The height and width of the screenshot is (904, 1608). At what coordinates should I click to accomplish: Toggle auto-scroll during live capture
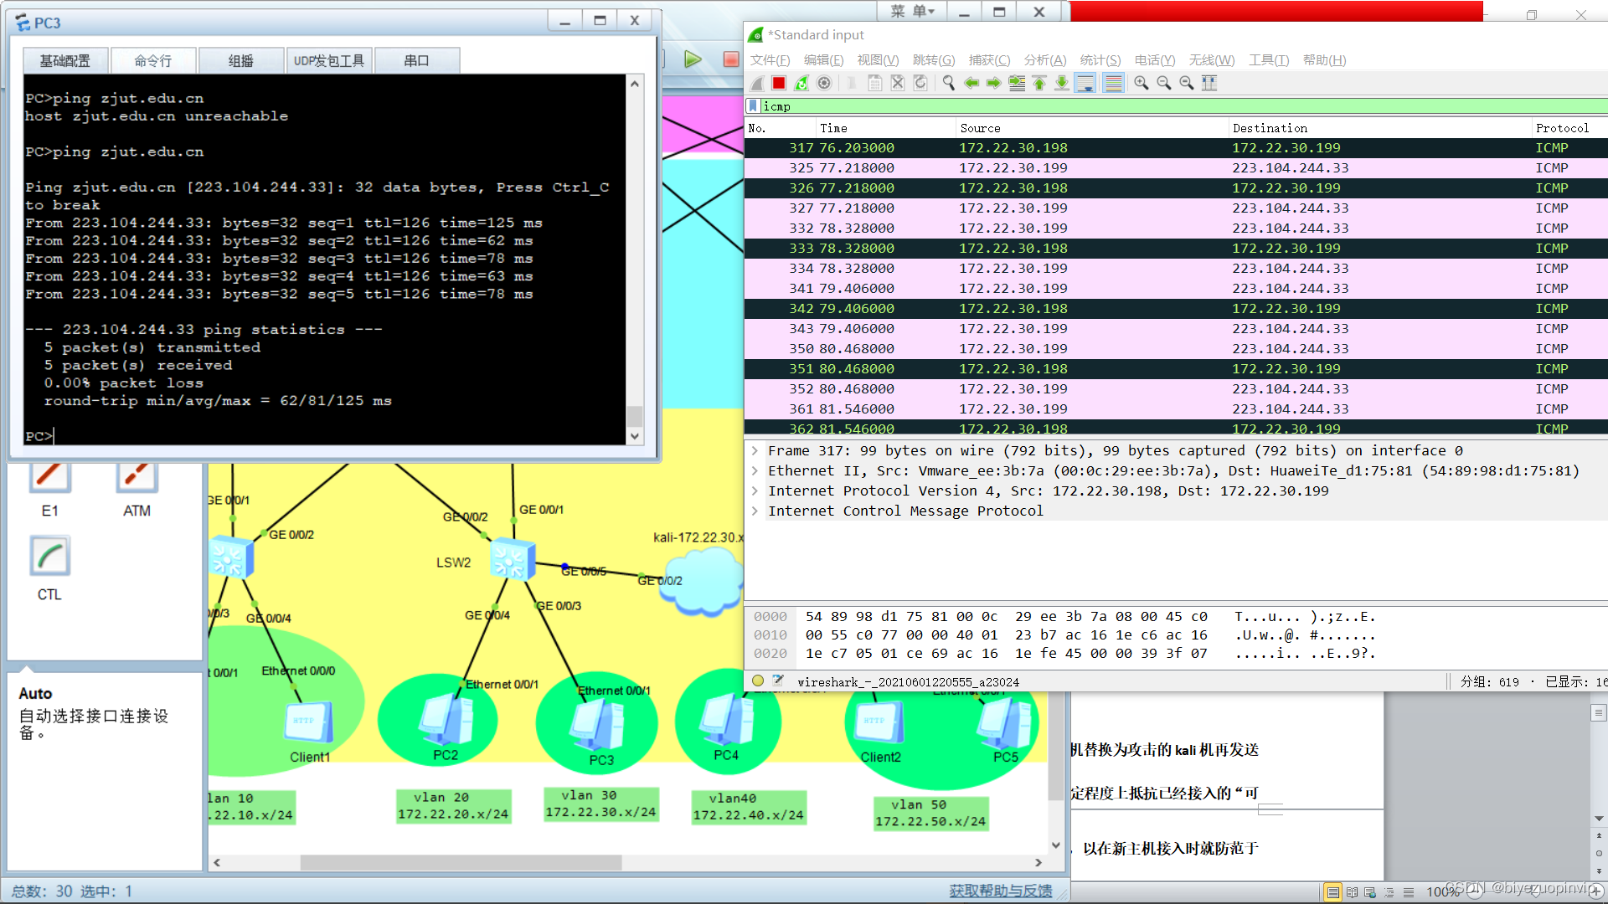1085,83
